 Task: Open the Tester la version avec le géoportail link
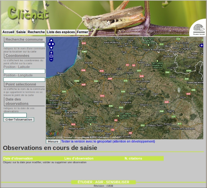coord(108,141)
